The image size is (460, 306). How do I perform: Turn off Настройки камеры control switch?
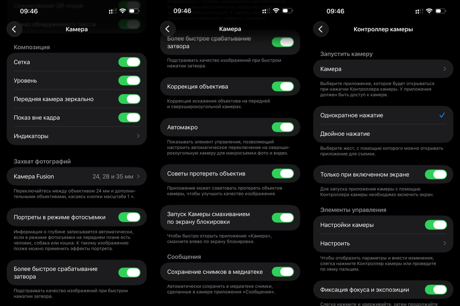pos(436,225)
